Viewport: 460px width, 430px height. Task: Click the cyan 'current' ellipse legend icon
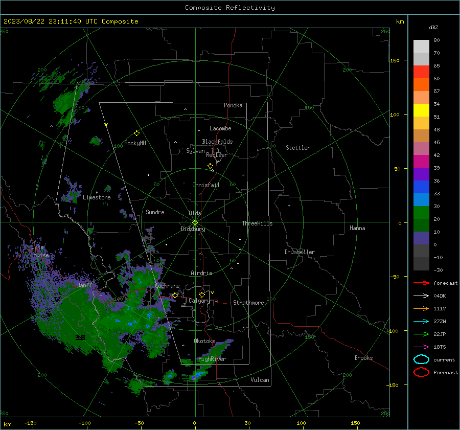pos(421,359)
